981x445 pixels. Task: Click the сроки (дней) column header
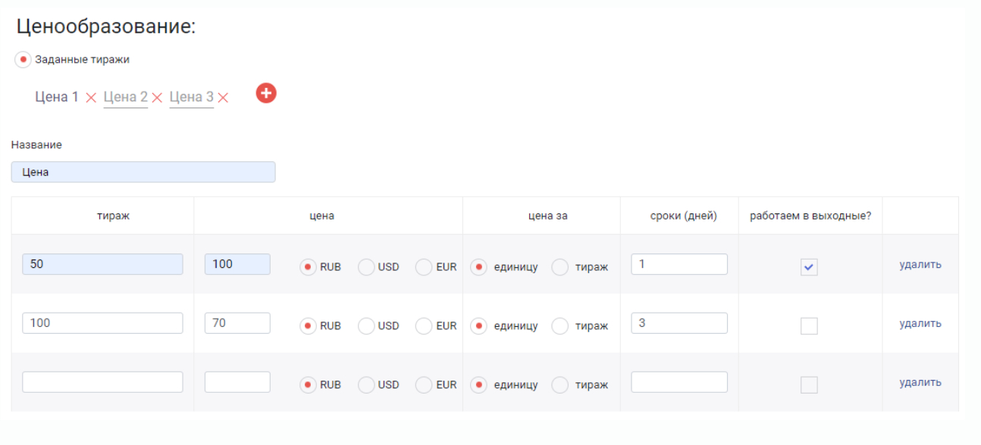tap(683, 216)
